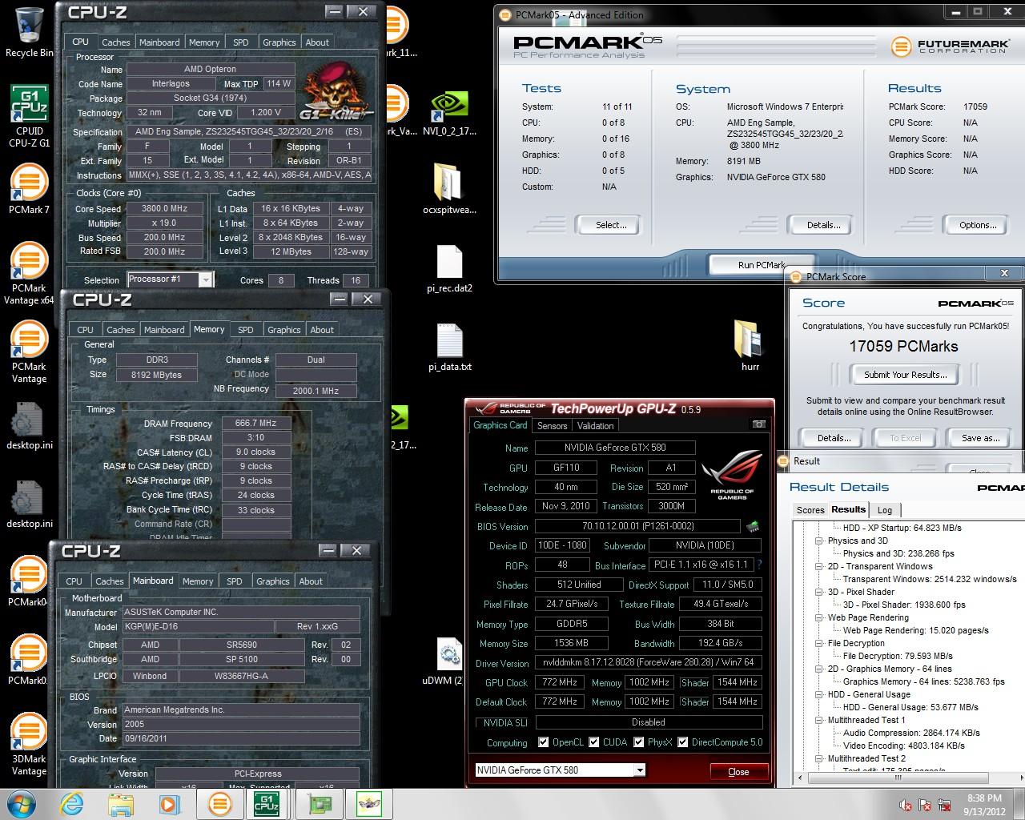Click the taskbar clock showing 8:38 PM

983,804
